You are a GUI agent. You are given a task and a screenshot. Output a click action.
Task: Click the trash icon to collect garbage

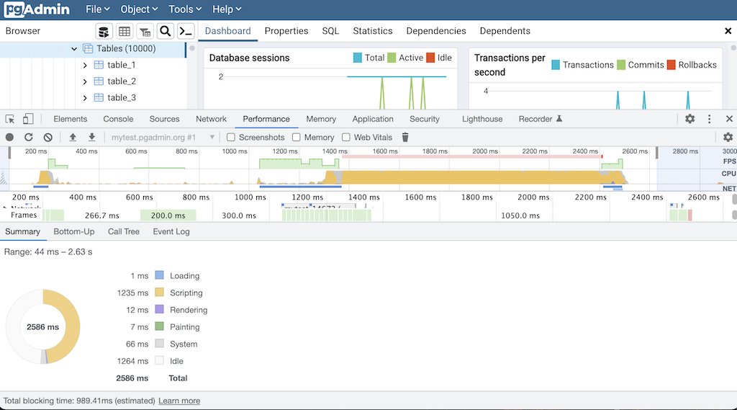point(405,137)
